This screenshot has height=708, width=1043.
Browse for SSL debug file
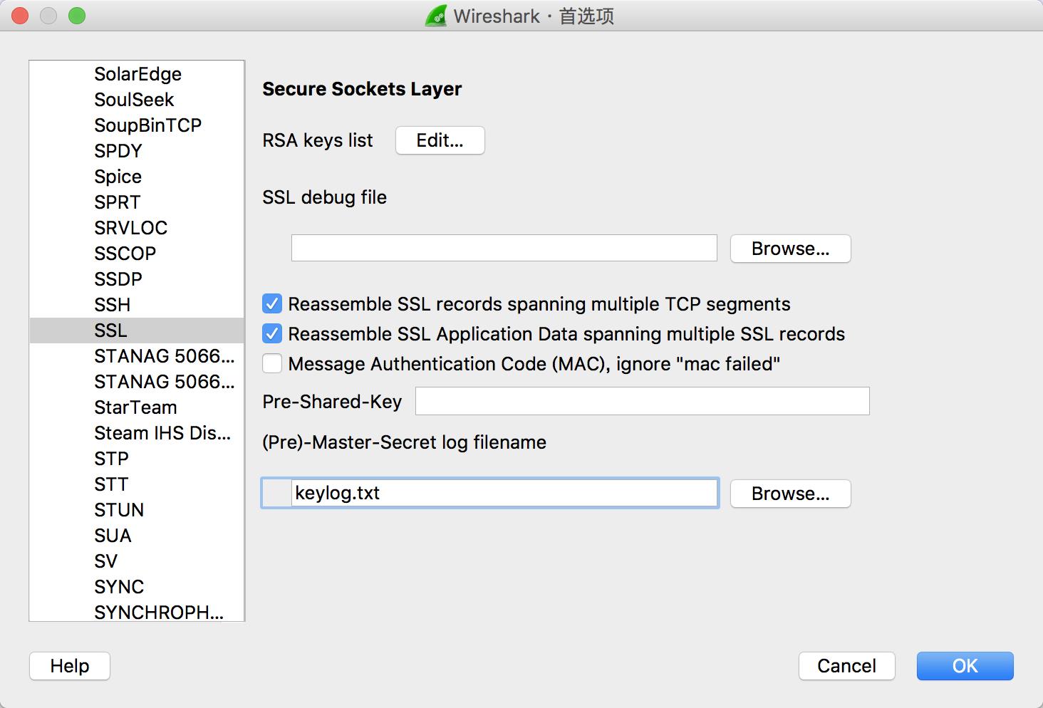click(x=790, y=249)
